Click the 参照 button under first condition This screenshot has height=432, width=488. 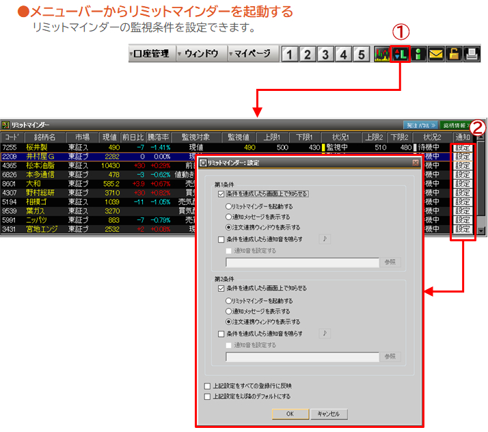(390, 262)
